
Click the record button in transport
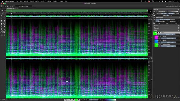pyautogui.click(x=79, y=100)
